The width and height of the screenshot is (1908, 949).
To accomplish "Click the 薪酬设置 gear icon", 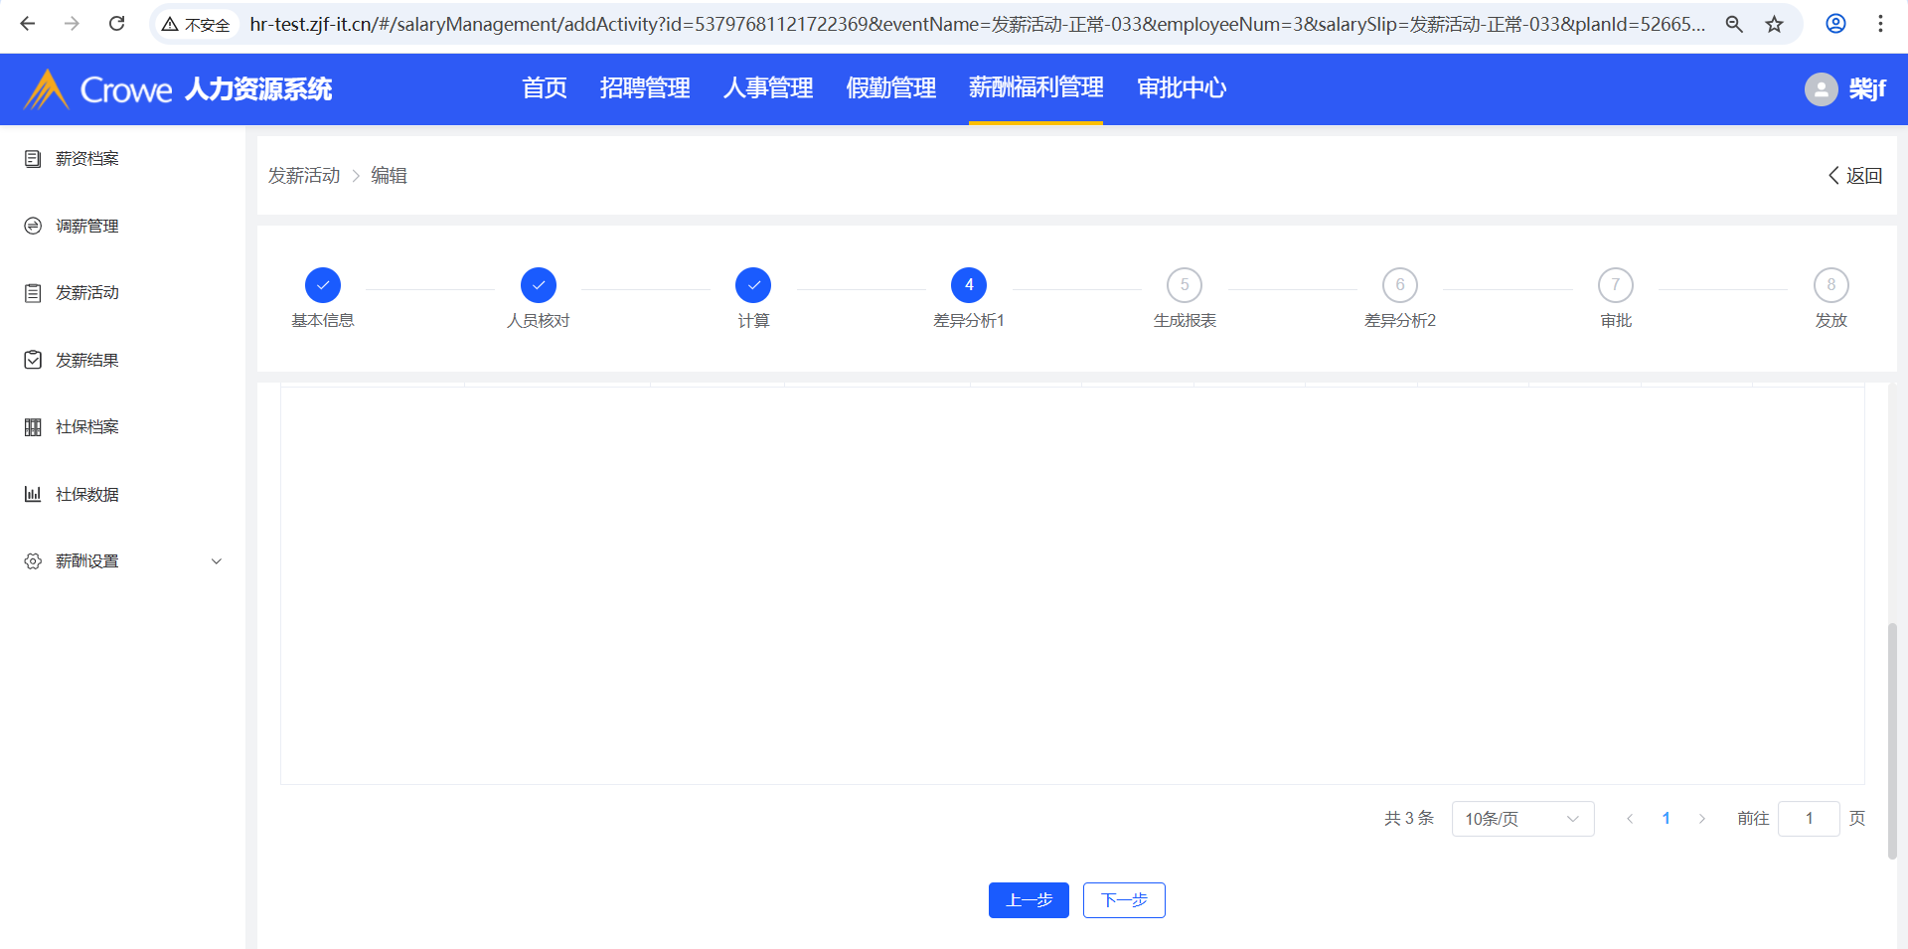I will (33, 561).
